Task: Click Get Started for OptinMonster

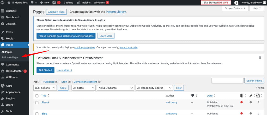Action: [x=45, y=70]
